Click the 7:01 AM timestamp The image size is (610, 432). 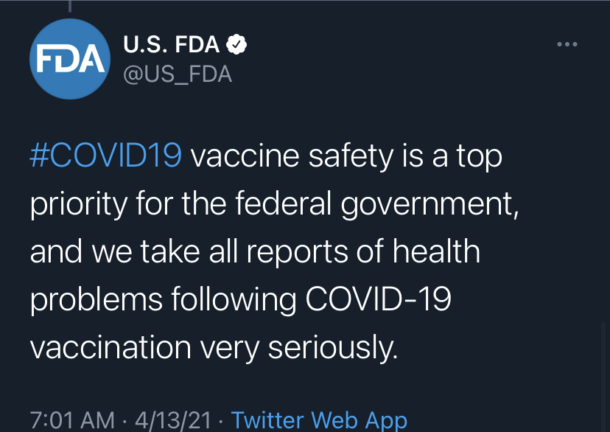click(x=72, y=420)
